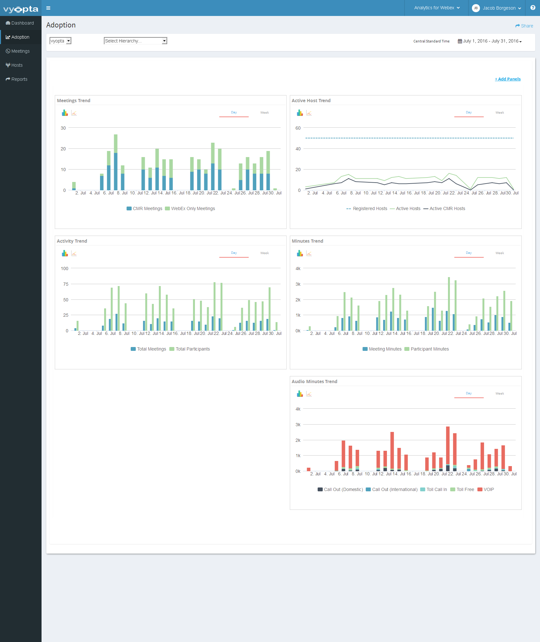540x642 pixels.
Task: Switch Active Host Trend to bar chart view
Action: coord(300,113)
